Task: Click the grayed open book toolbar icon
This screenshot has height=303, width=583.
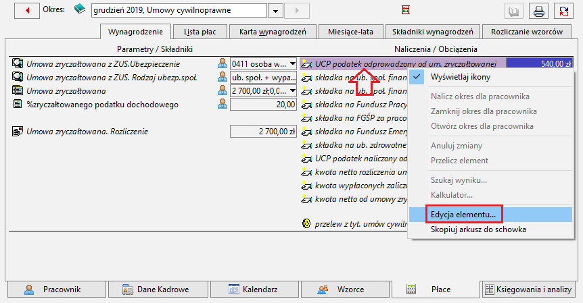Action: [514, 11]
